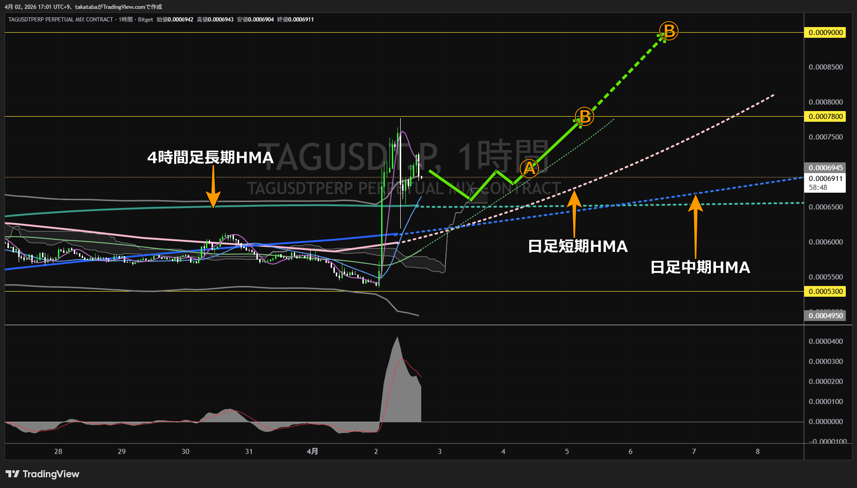Click the 4月 date label on time axis
Screen dimensions: 857x488
pyautogui.click(x=312, y=451)
